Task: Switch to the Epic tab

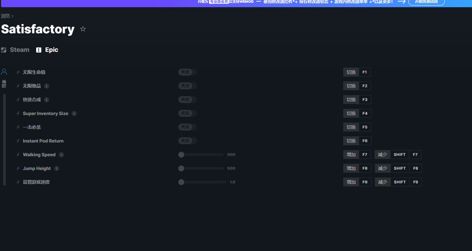Action: (47, 50)
